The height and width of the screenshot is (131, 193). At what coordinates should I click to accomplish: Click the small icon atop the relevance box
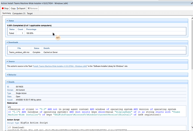pos(9,107)
